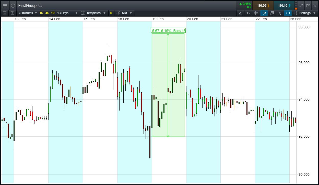Select the green measurement label on chart

click(169, 31)
